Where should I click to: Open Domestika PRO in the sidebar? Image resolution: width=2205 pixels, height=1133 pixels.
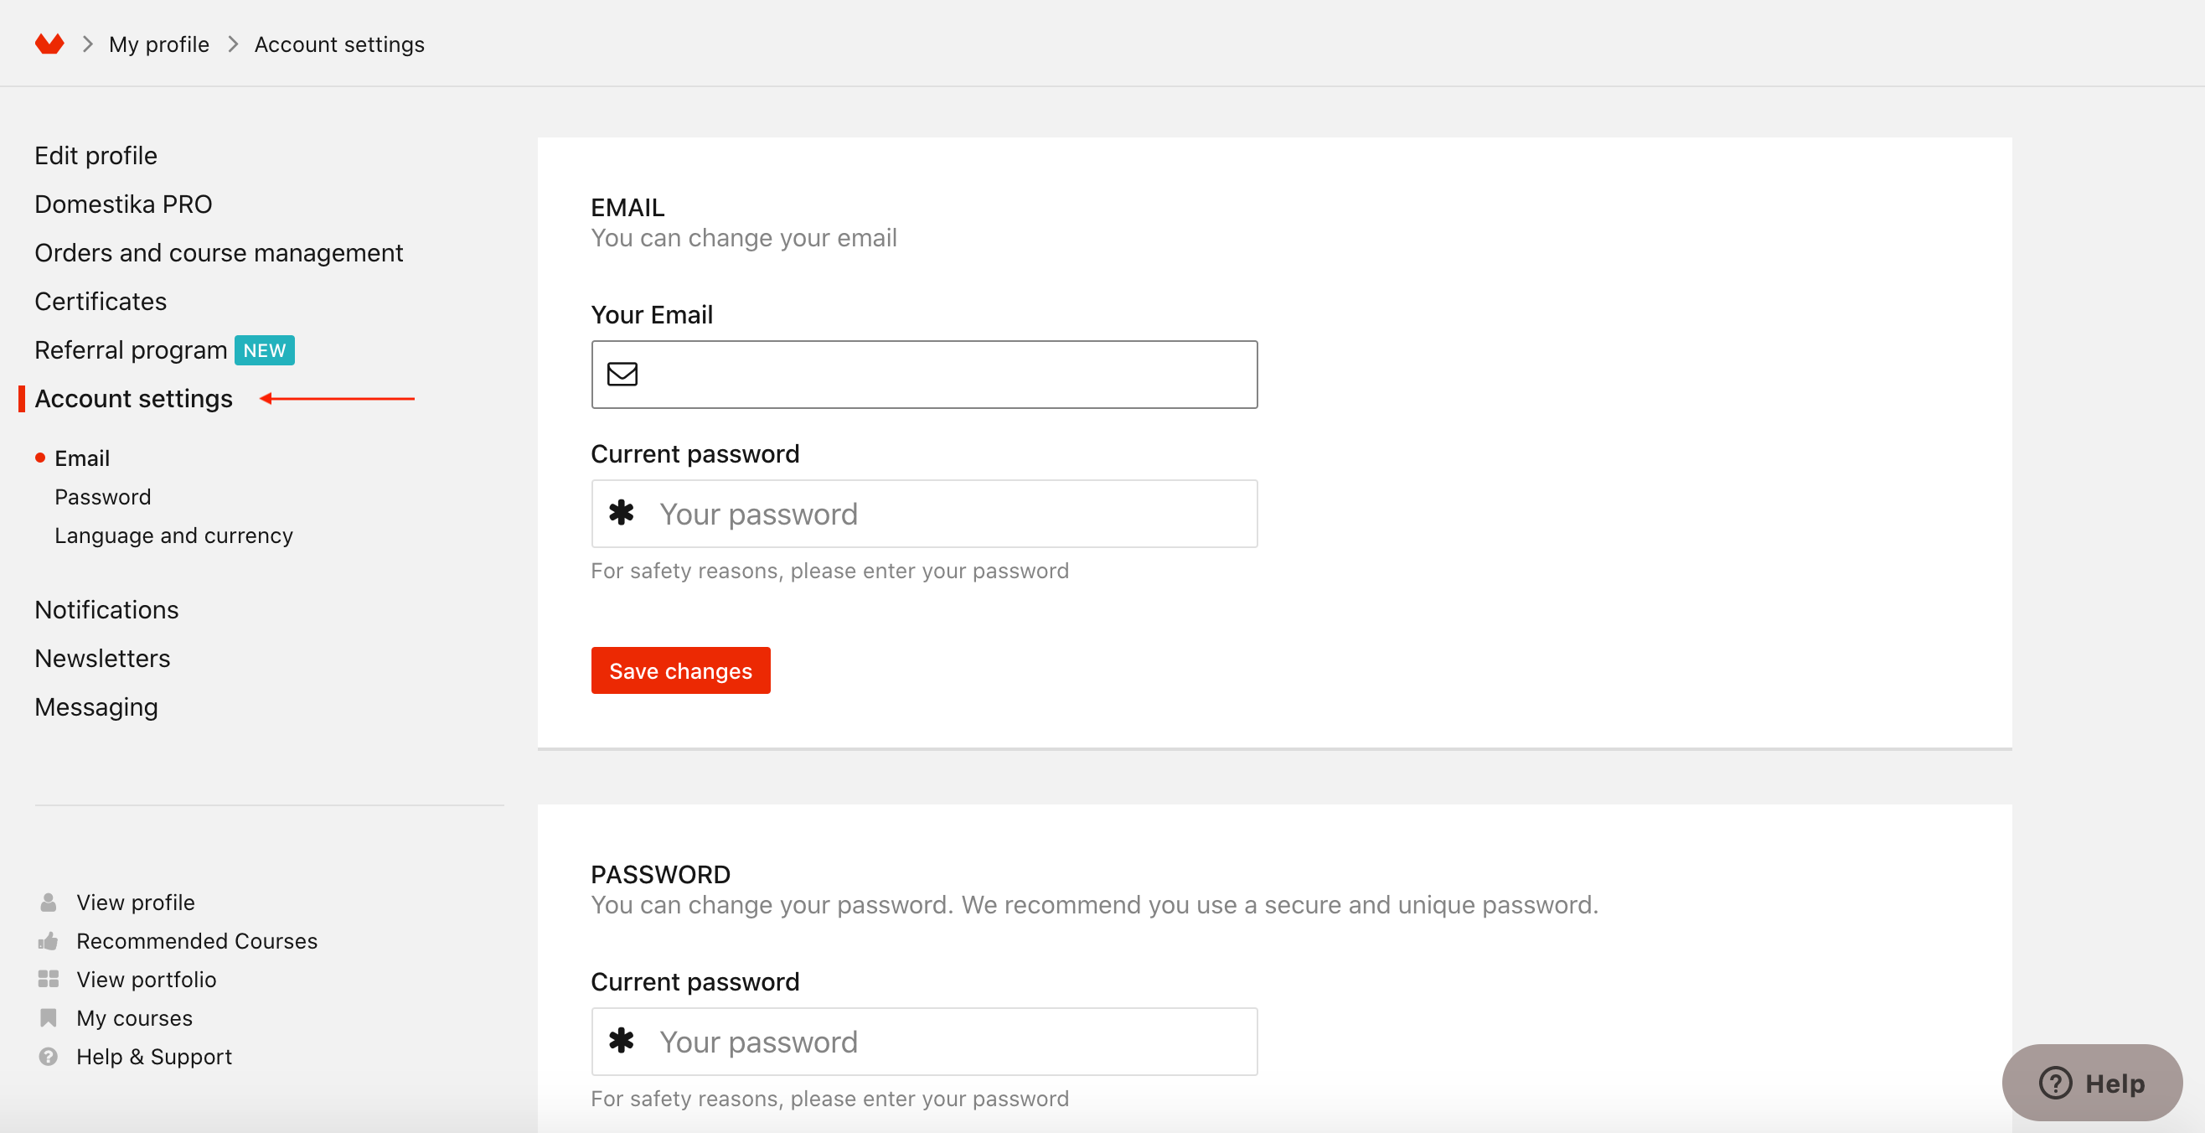[x=123, y=204]
